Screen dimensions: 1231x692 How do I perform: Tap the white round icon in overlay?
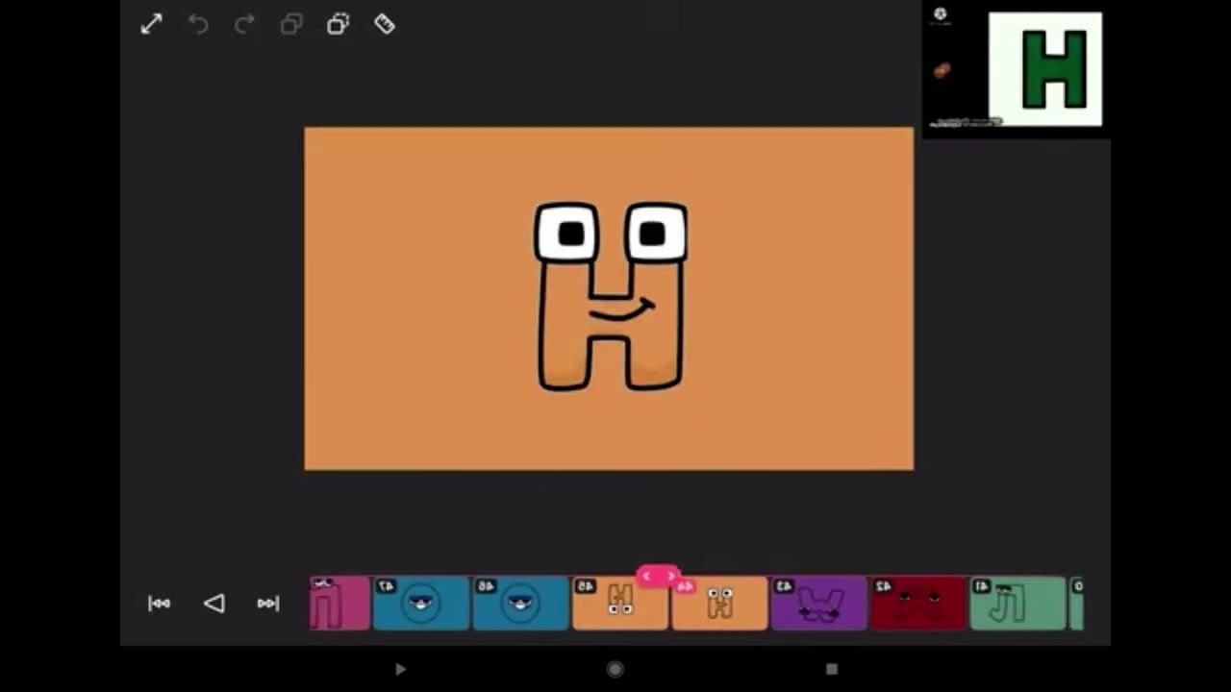941,14
